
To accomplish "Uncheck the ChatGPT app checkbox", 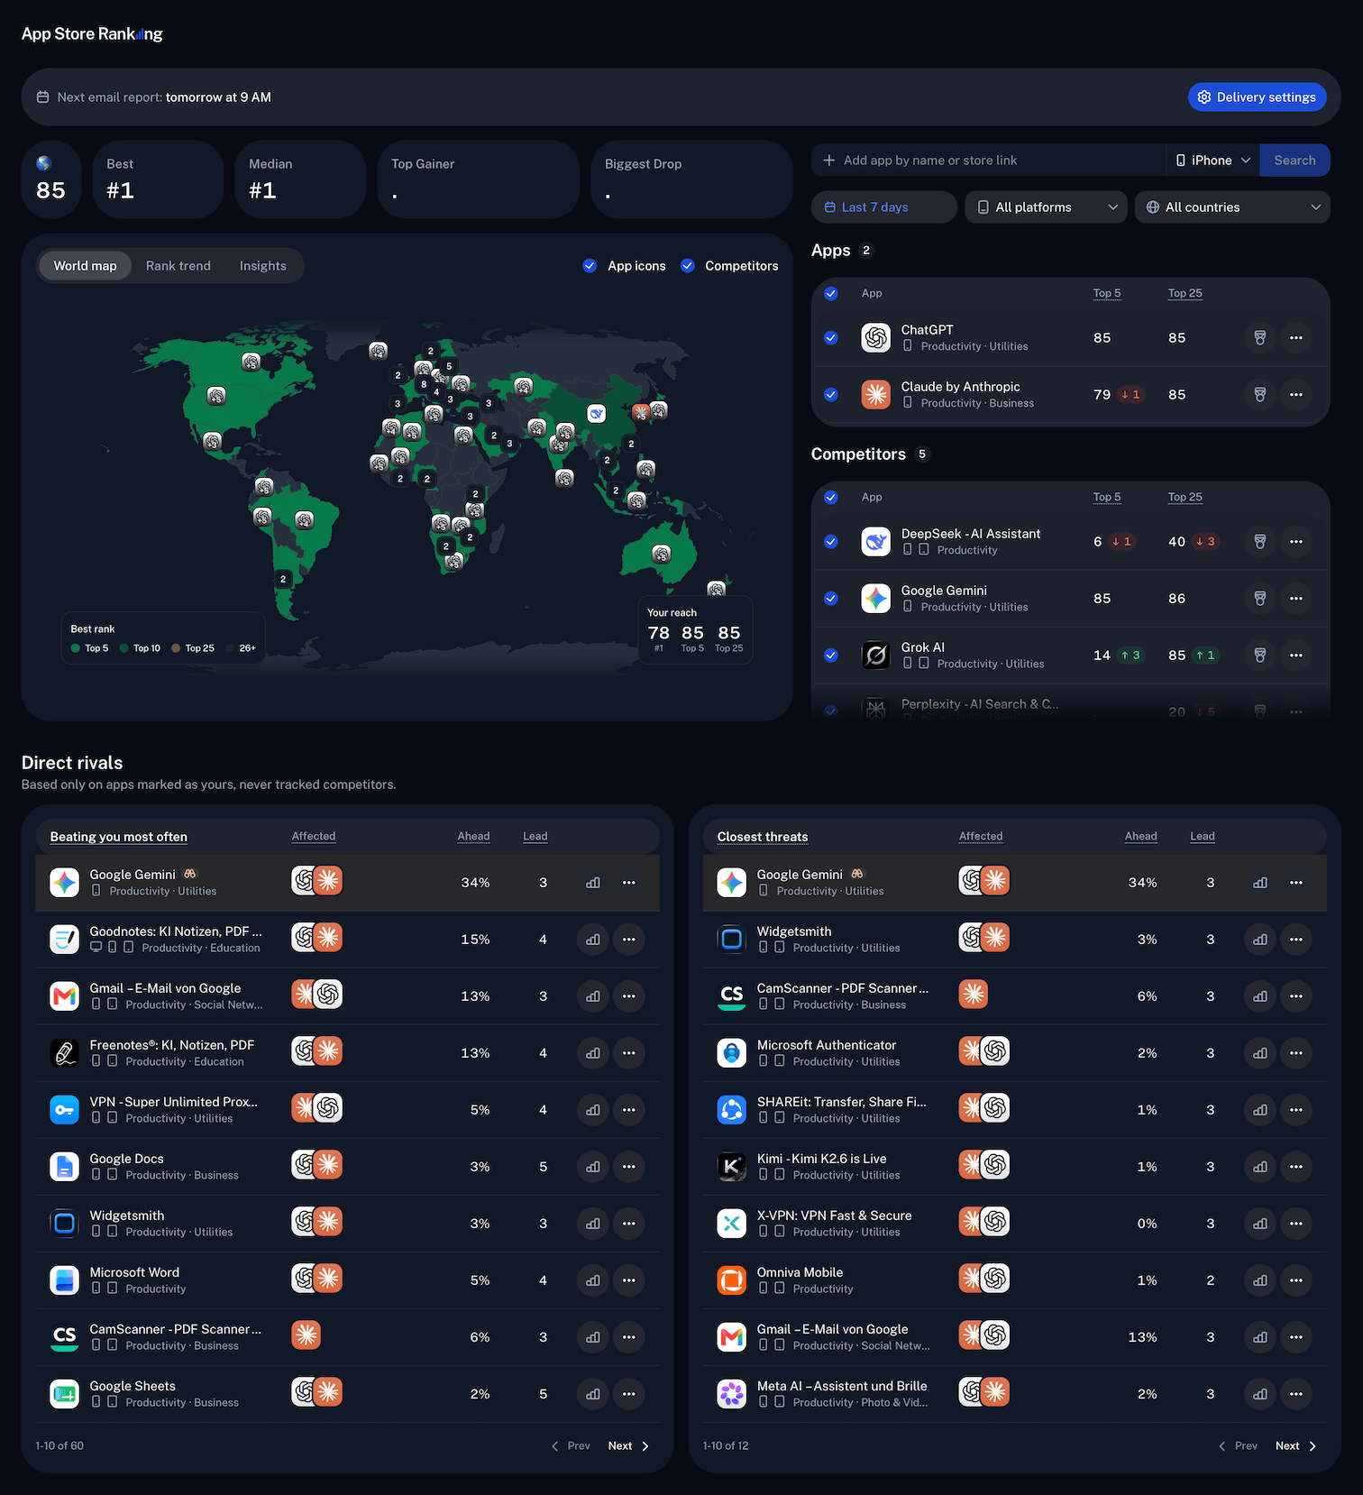I will click(x=831, y=338).
